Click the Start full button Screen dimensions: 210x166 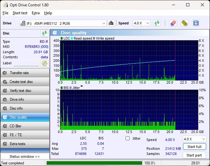[x=194, y=147]
